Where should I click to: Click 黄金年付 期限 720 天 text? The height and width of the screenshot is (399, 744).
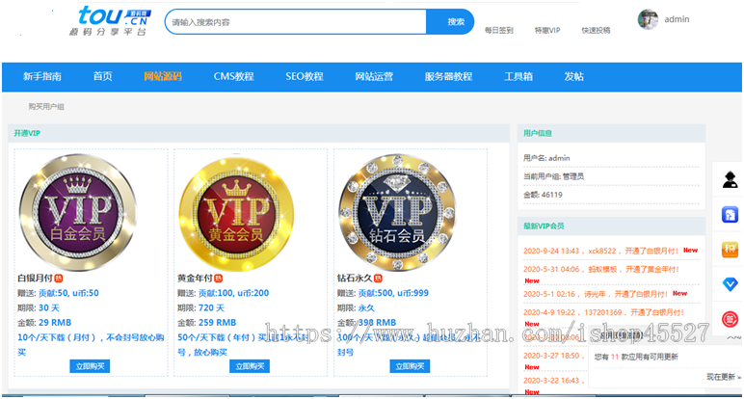201,307
